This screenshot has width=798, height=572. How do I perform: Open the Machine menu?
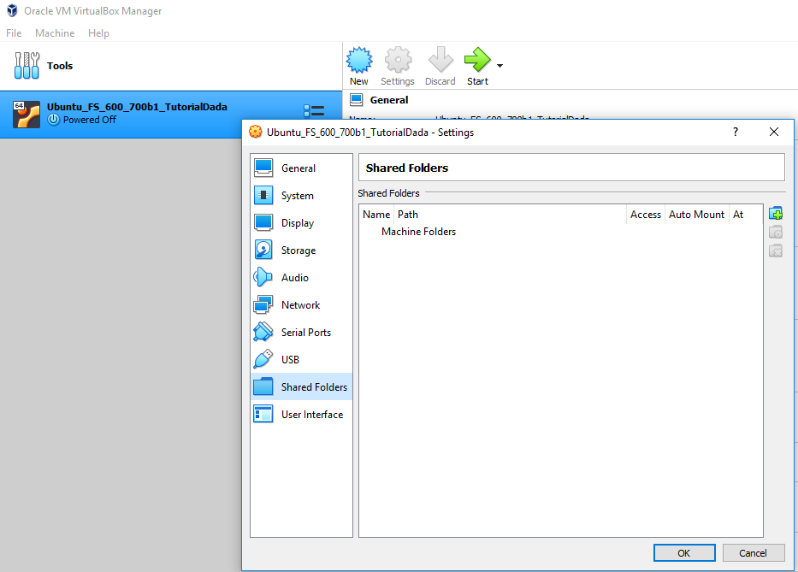tap(55, 33)
